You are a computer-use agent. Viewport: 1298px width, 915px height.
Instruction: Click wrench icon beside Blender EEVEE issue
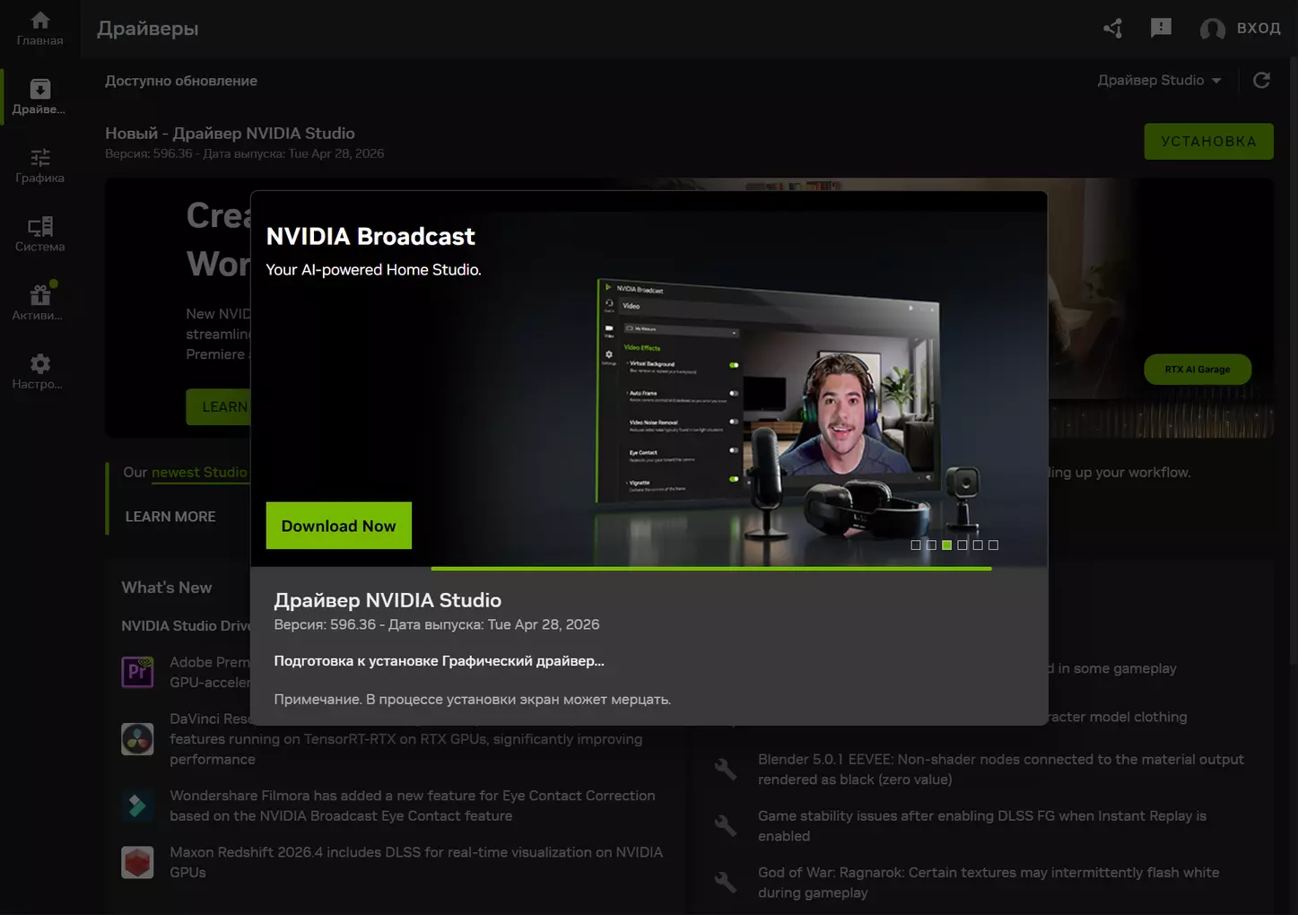[x=725, y=769]
